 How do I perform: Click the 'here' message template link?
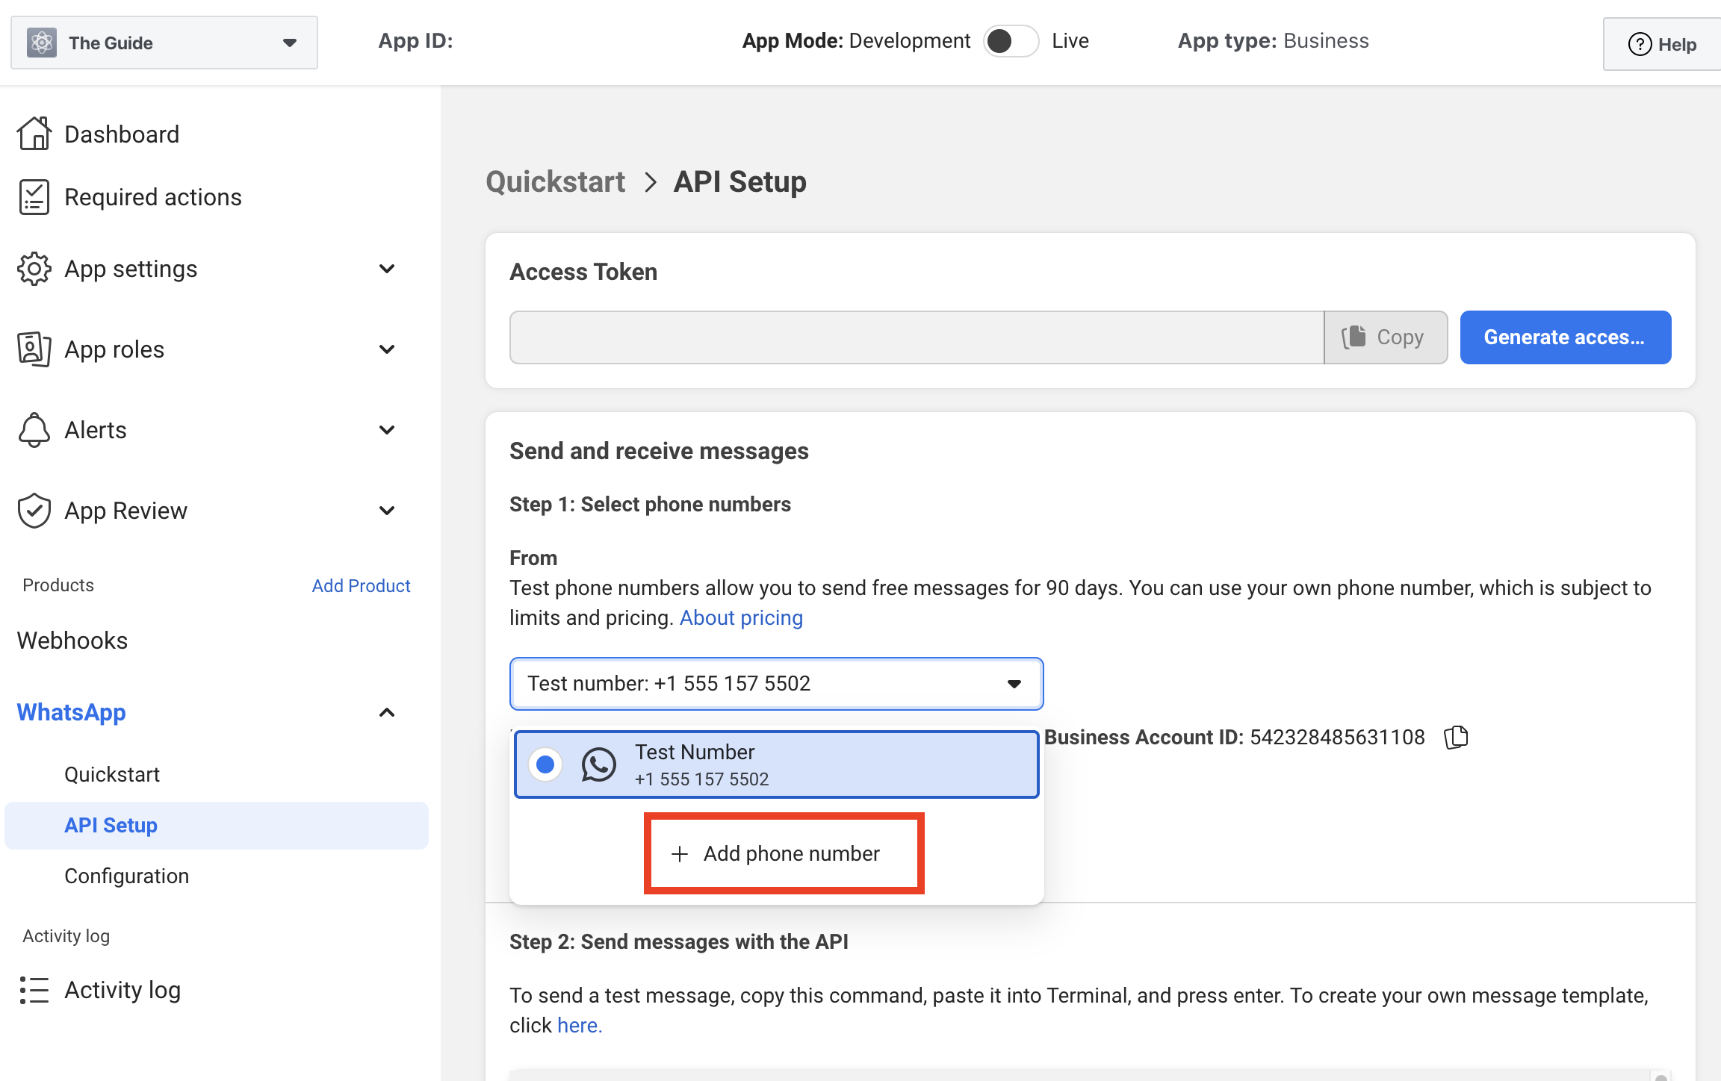(580, 1026)
